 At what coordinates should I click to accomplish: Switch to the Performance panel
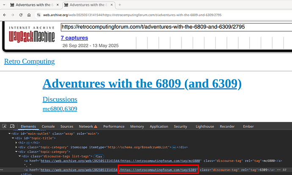[114, 127]
